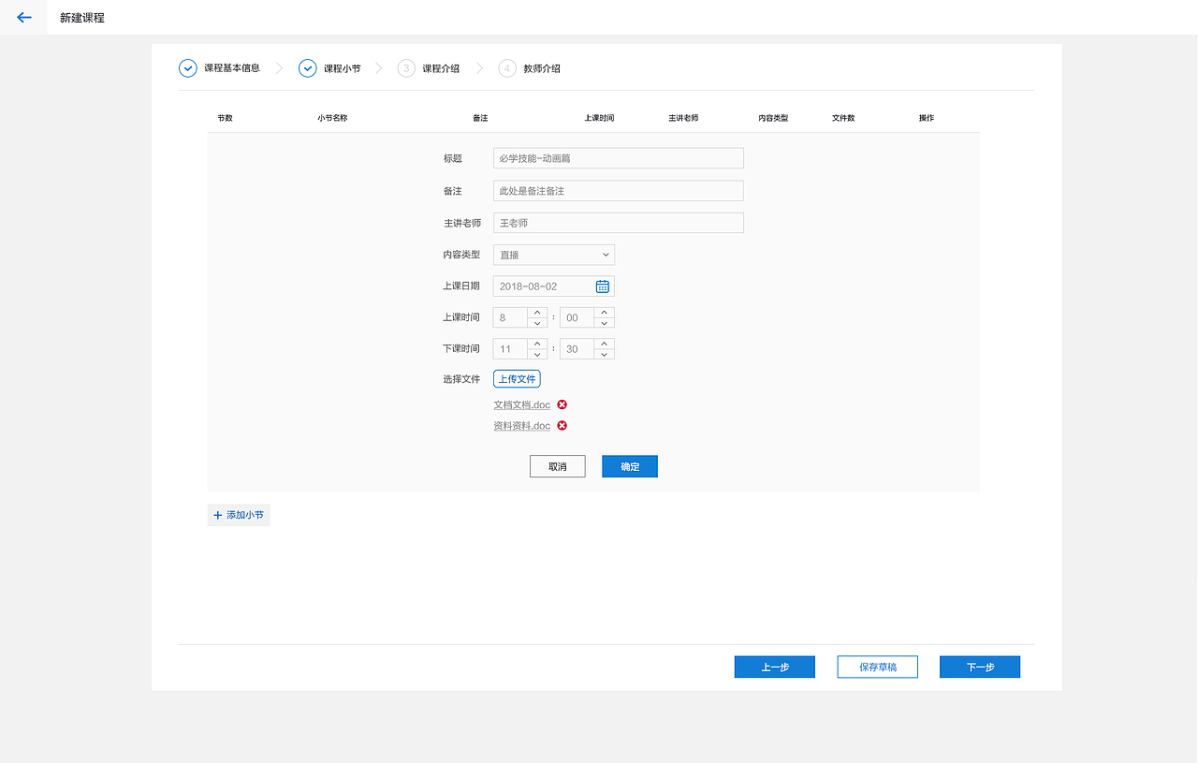The width and height of the screenshot is (1198, 763).
Task: Click the step 4 number circle
Action: pos(507,68)
